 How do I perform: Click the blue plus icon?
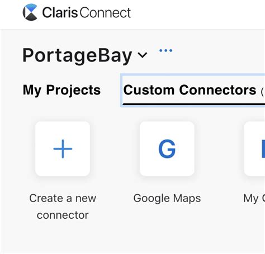pyautogui.click(x=63, y=148)
